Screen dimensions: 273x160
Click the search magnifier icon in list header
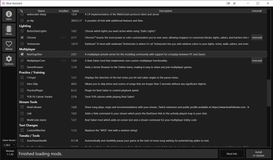21,11
